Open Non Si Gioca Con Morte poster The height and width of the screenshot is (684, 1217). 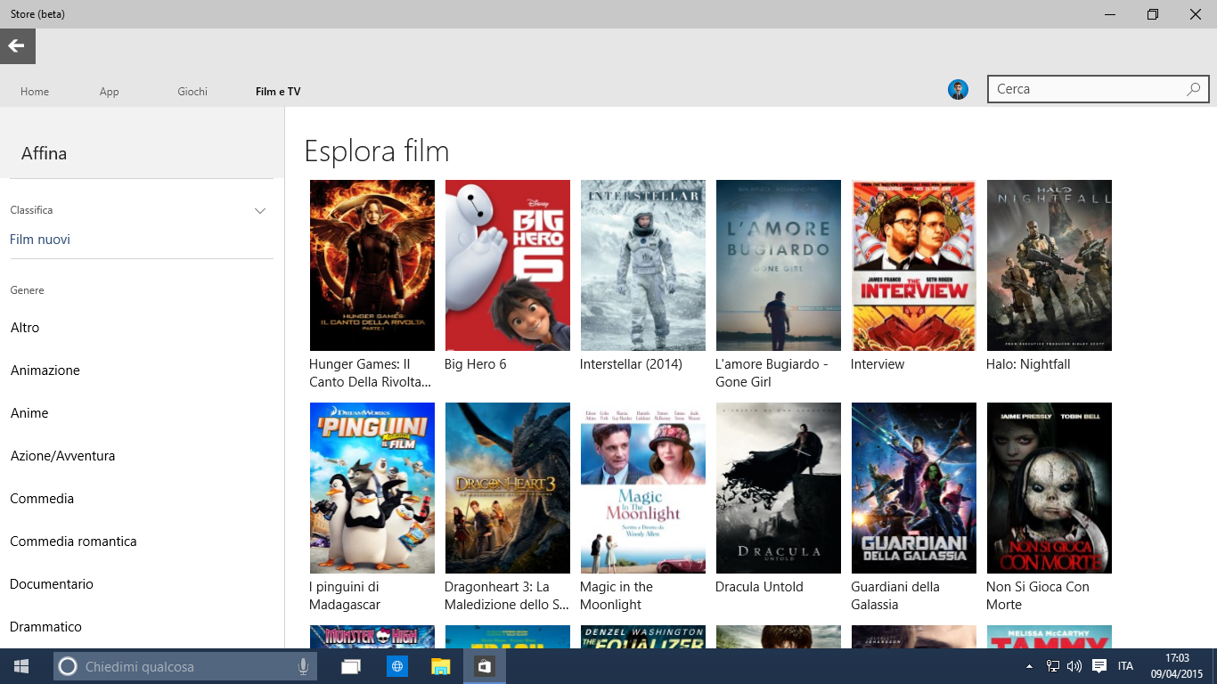pyautogui.click(x=1050, y=488)
